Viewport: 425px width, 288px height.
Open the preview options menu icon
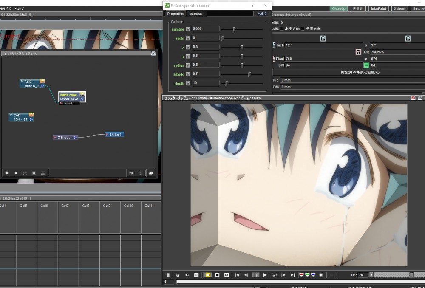[168, 275]
